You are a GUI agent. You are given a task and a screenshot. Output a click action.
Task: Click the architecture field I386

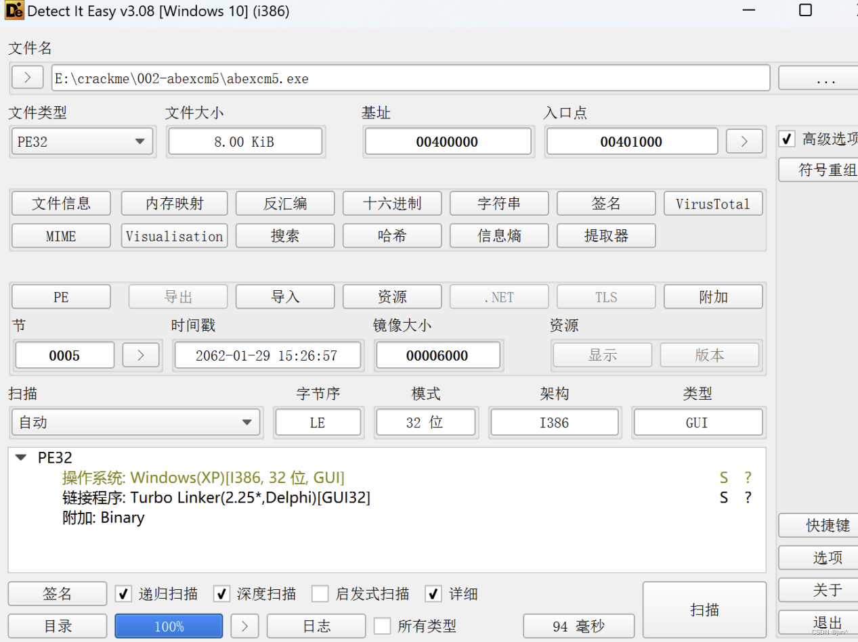tap(554, 423)
